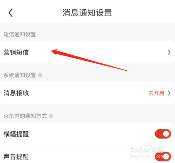Open info icon beside 系统通知设置
Viewport: 175px width, 163px height.
point(40,75)
